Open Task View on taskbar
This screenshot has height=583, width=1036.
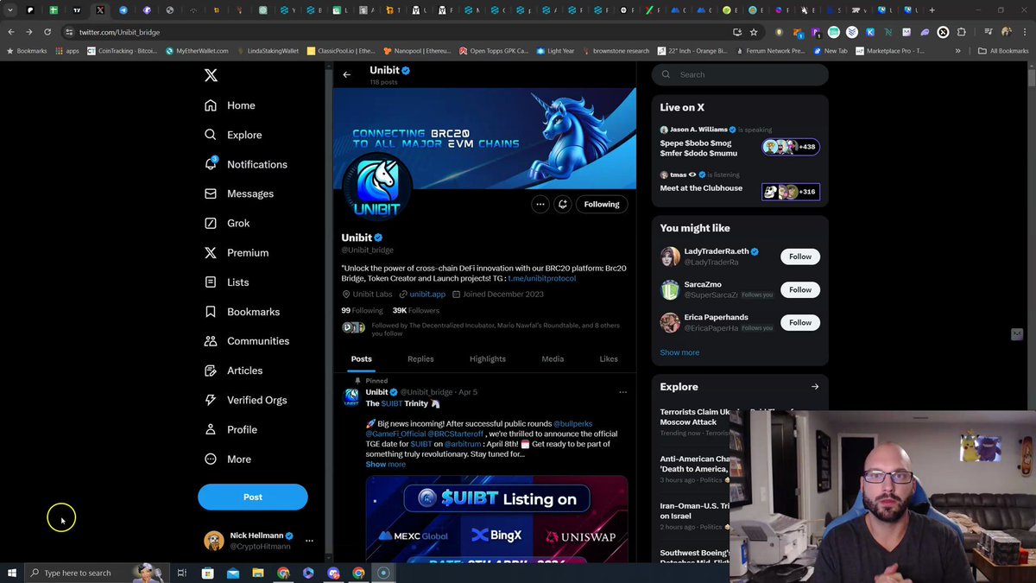point(182,573)
